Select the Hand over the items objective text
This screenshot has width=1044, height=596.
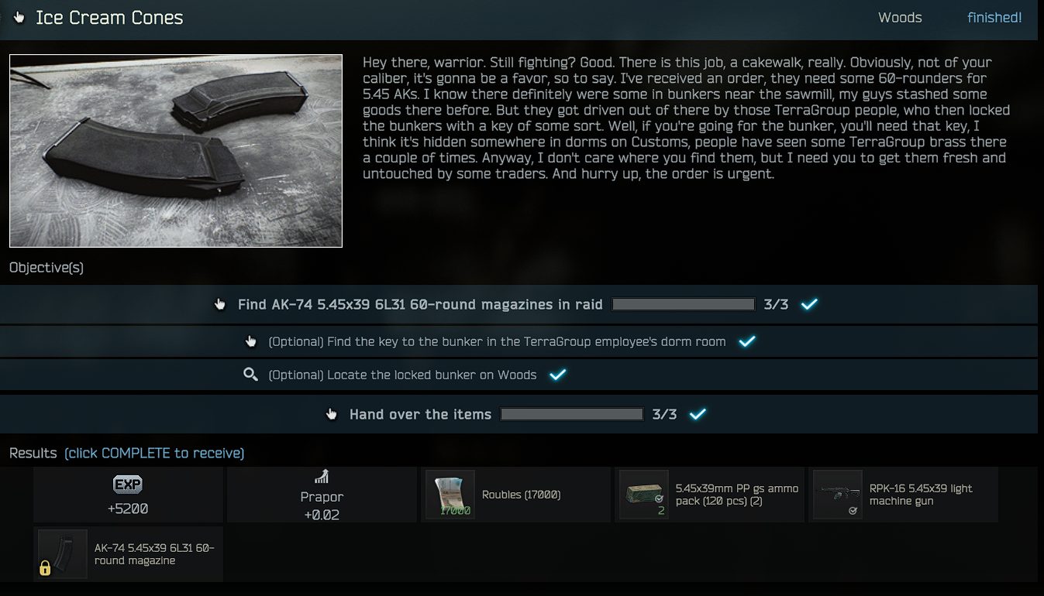[420, 414]
